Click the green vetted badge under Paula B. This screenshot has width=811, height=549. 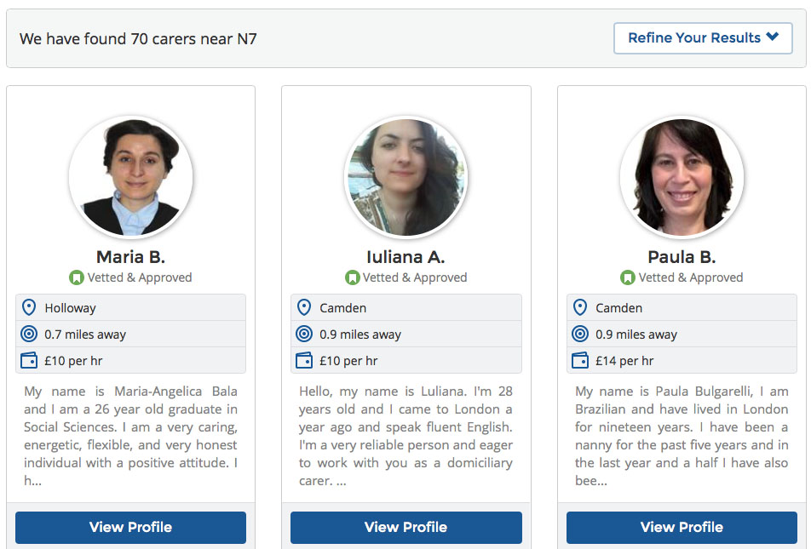click(x=628, y=277)
